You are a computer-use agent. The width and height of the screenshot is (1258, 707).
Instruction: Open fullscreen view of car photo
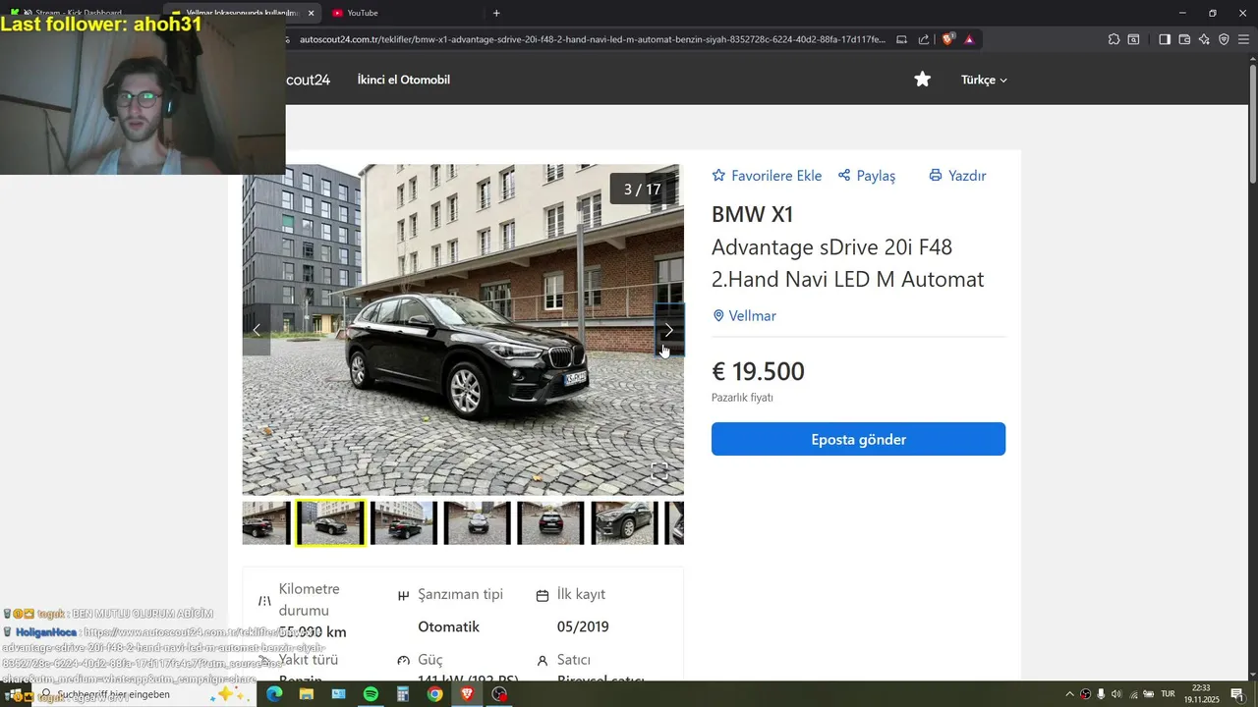click(659, 471)
